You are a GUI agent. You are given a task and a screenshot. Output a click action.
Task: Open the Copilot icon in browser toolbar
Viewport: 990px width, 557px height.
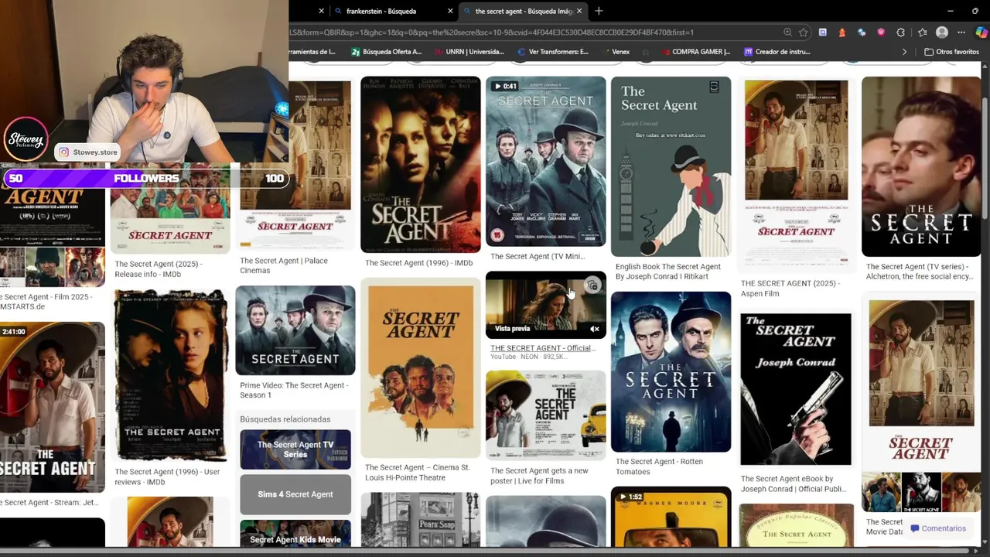click(981, 32)
